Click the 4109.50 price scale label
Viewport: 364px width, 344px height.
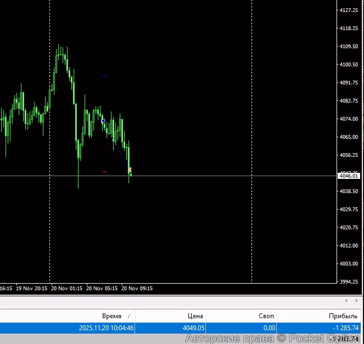349,47
